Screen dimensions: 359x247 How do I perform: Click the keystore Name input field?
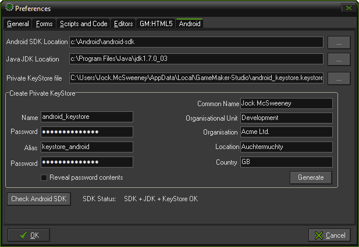[87, 117]
